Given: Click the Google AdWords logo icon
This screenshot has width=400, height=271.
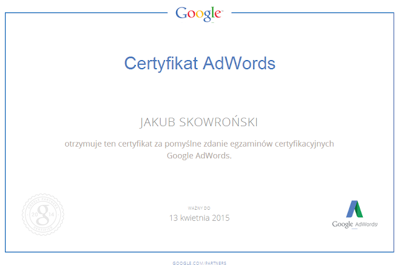Looking at the screenshot, I should coord(354,209).
